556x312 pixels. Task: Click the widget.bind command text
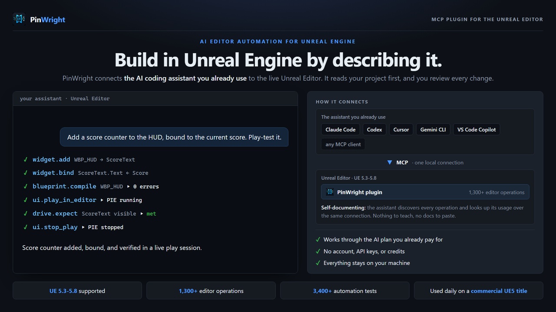[x=53, y=172]
